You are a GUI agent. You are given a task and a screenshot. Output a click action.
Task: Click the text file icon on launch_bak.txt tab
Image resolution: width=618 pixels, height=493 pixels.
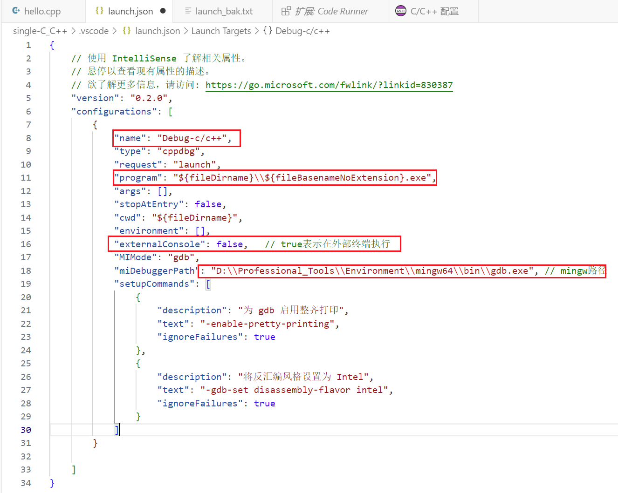pyautogui.click(x=188, y=11)
